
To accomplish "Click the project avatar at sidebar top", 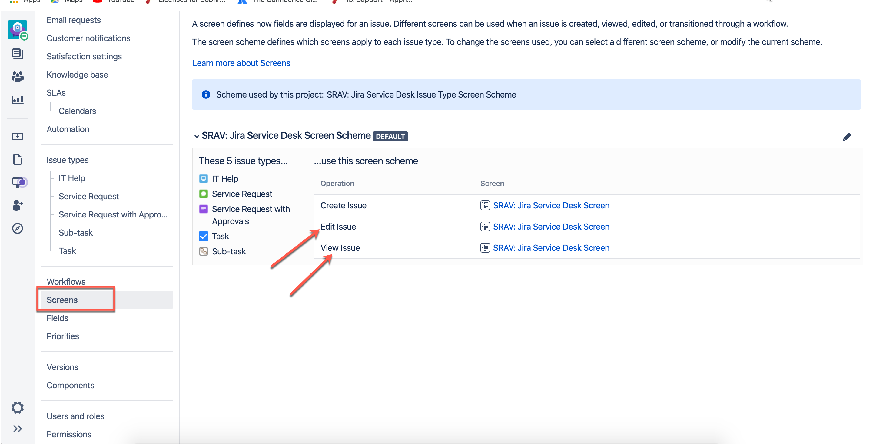I will click(x=18, y=29).
